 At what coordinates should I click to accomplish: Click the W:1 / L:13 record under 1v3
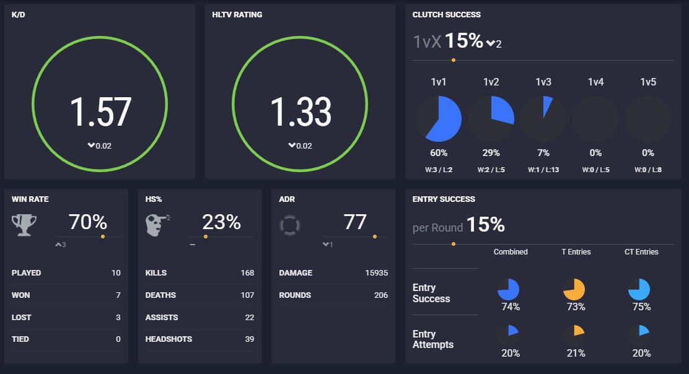(543, 170)
